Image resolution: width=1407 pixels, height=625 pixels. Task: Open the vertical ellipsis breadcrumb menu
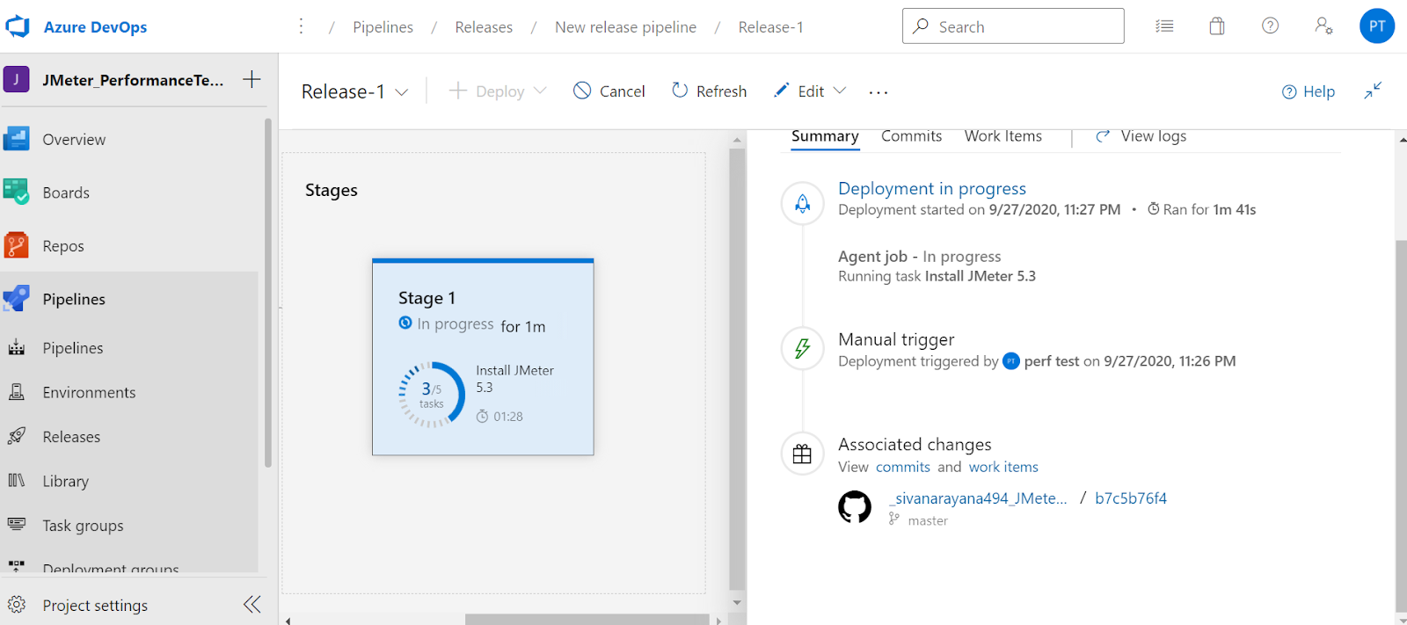(301, 26)
